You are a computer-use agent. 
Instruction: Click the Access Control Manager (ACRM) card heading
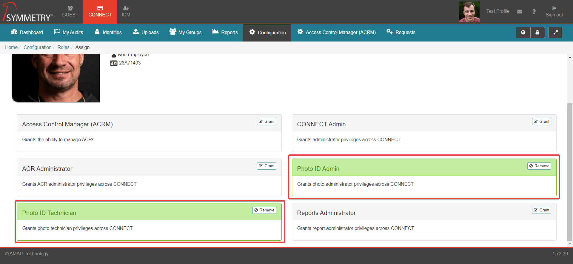point(67,124)
